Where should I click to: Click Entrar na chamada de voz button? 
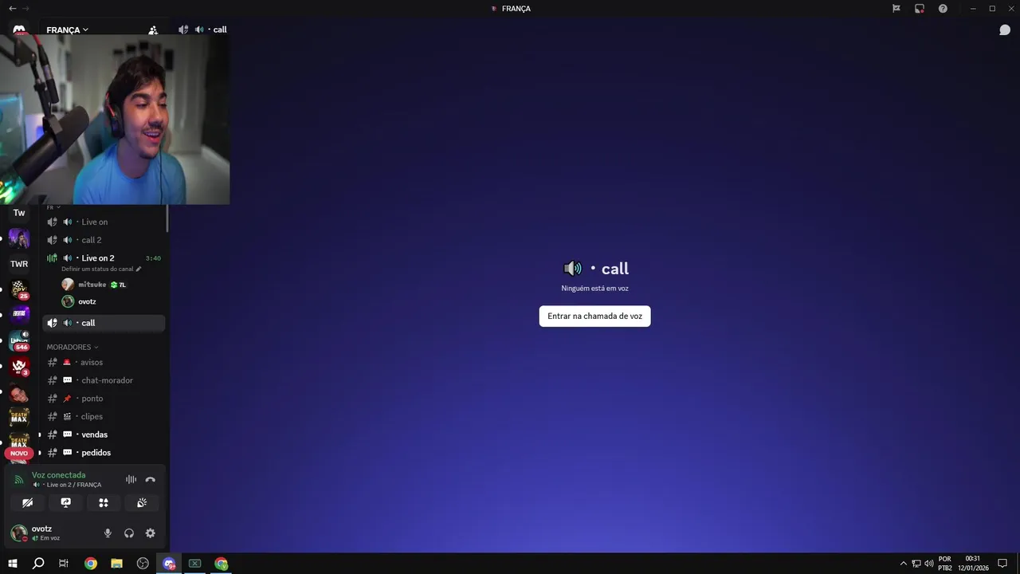tap(594, 316)
